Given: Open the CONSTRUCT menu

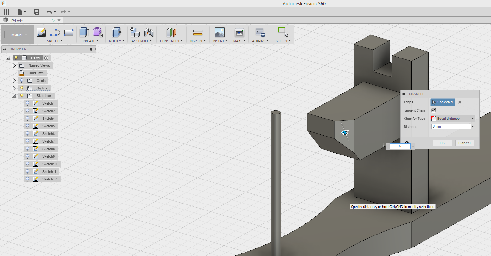Looking at the screenshot, I should coord(171,41).
